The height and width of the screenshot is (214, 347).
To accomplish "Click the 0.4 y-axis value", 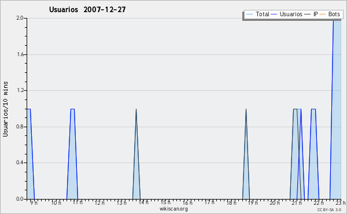I will coord(20,163).
